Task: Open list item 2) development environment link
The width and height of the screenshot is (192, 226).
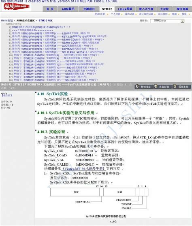Action: [32, 30]
